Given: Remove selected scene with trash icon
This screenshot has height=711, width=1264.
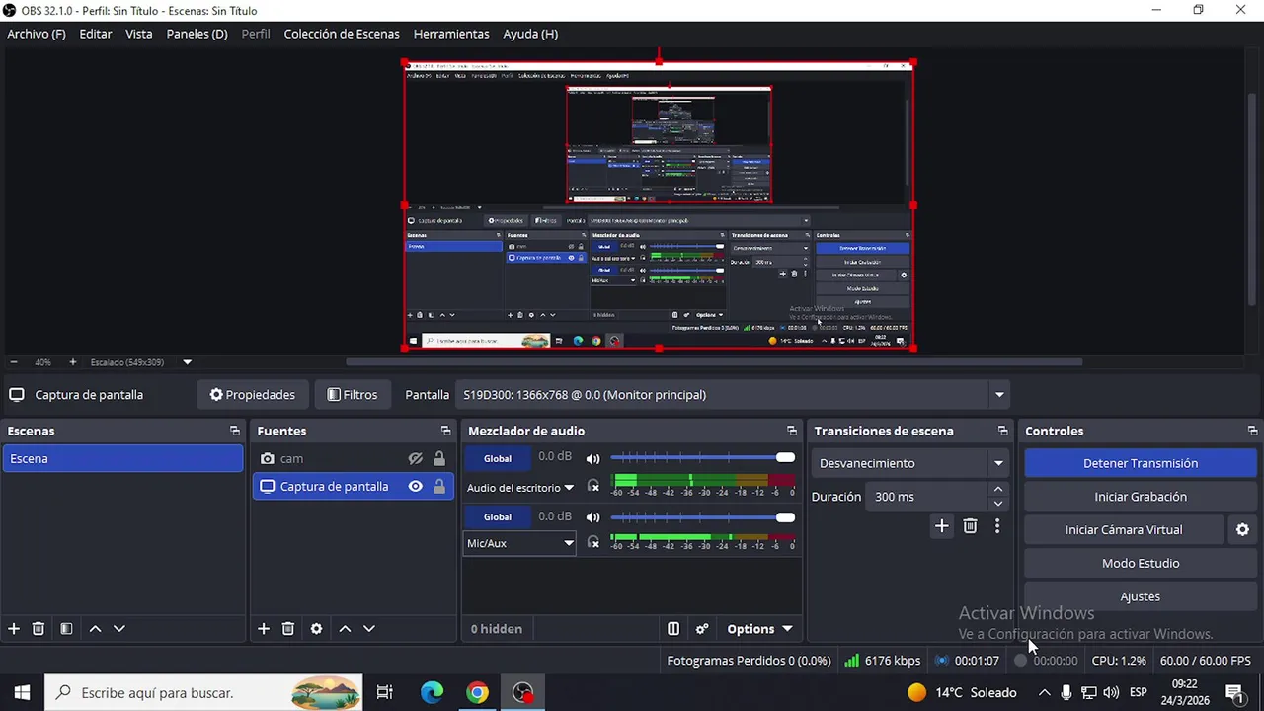Looking at the screenshot, I should tap(39, 629).
